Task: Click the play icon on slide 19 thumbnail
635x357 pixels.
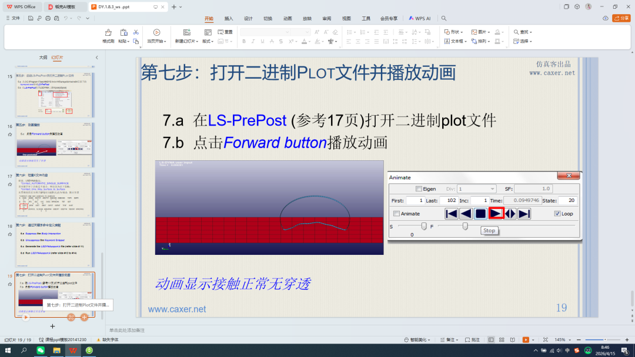Action: click(25, 318)
